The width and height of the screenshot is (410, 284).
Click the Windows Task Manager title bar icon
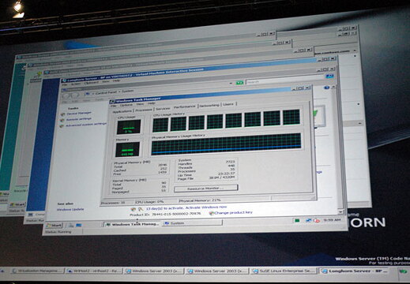pos(112,101)
